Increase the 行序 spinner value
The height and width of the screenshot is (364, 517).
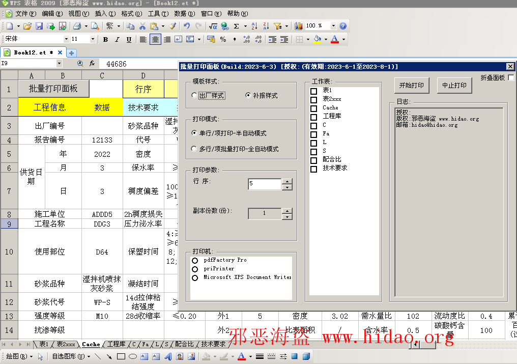[287, 181]
